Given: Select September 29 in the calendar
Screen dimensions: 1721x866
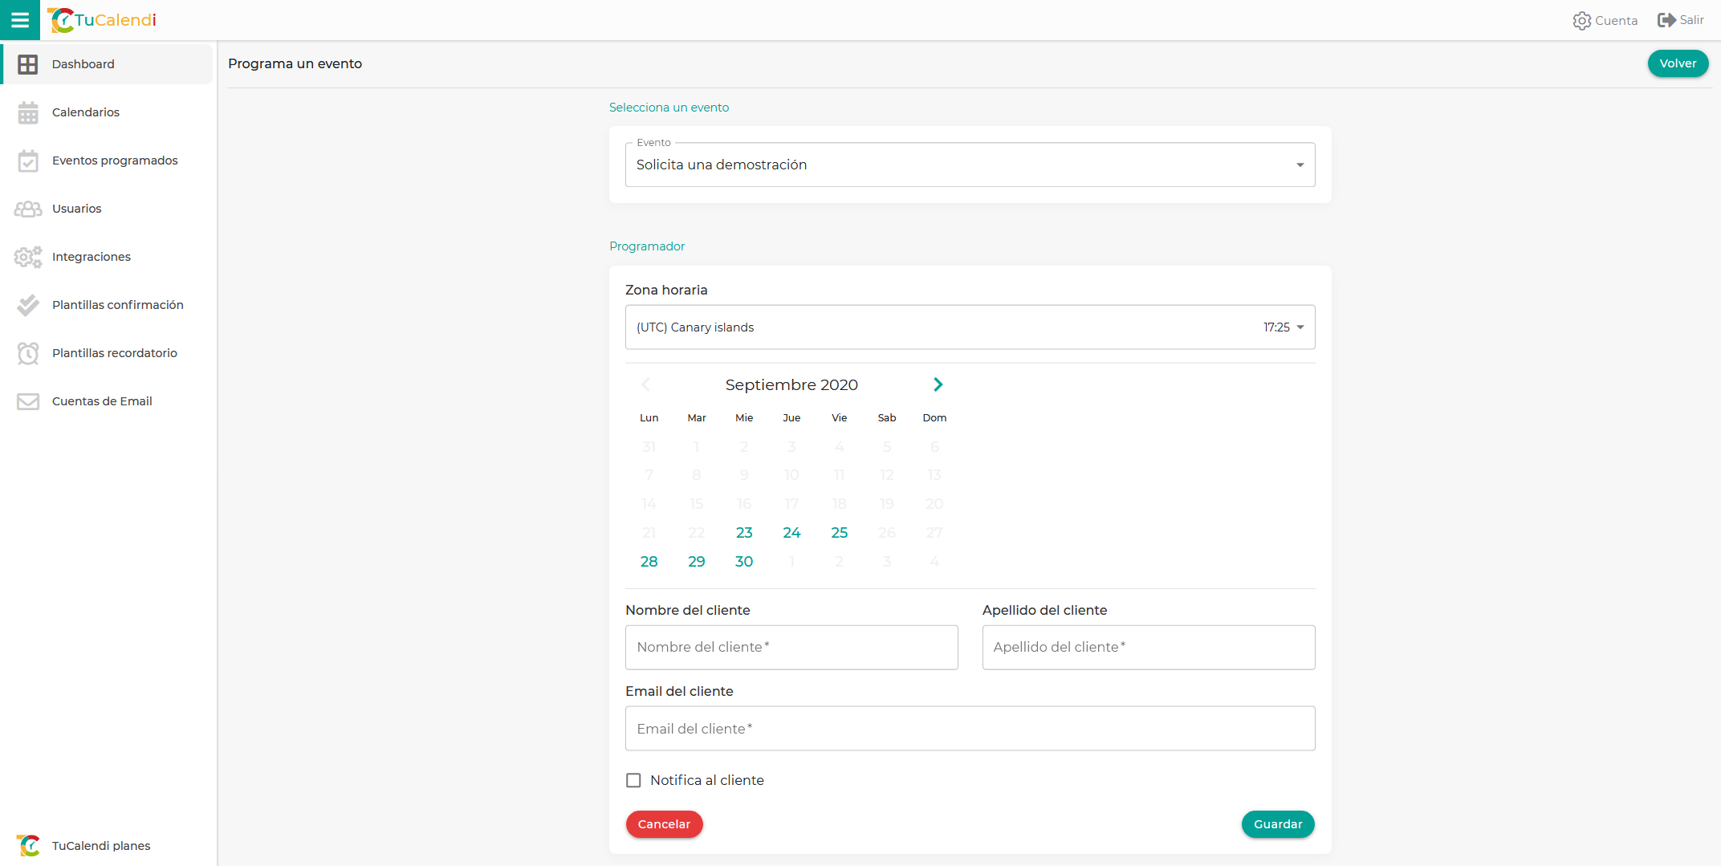Looking at the screenshot, I should click(696, 562).
